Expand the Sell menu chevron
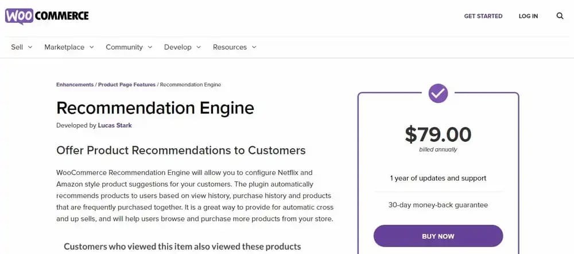This screenshot has height=254, width=574. pyautogui.click(x=30, y=47)
